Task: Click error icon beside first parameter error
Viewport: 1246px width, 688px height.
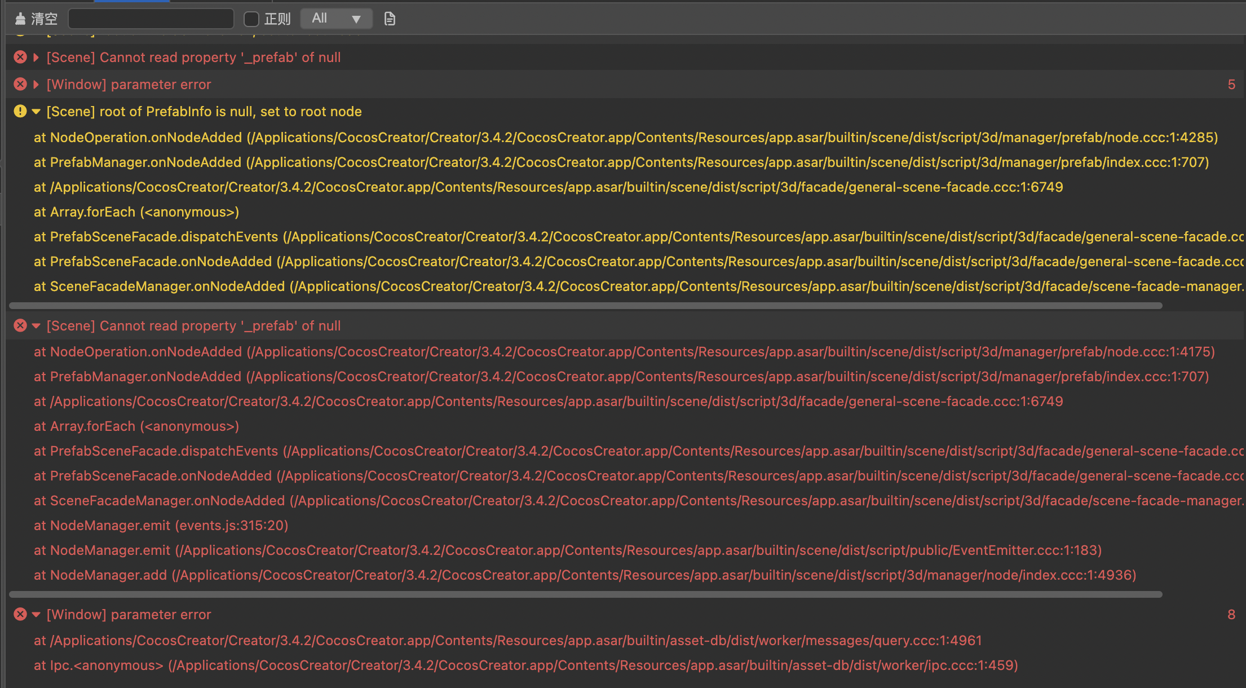Action: point(20,85)
